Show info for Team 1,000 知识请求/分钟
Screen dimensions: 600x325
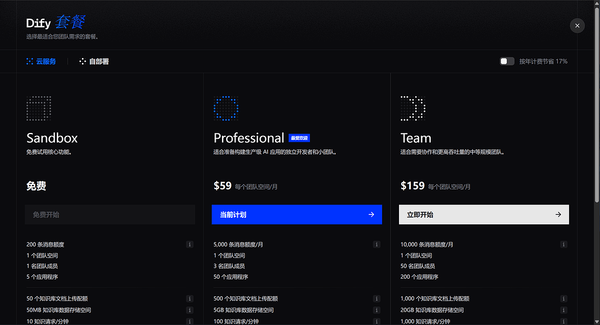pyautogui.click(x=563, y=321)
